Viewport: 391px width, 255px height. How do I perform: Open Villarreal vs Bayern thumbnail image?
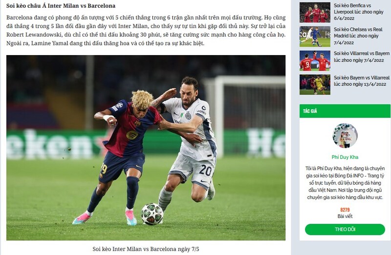315,60
